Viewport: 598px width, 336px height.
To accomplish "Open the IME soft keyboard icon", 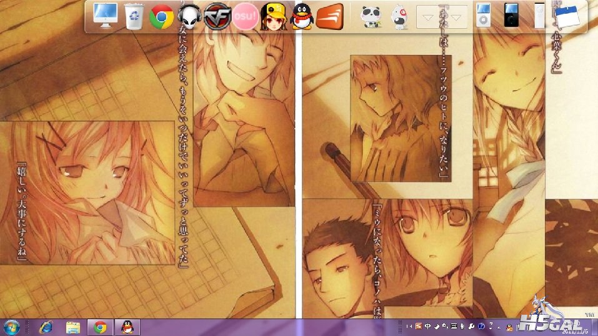I will pyautogui.click(x=454, y=326).
